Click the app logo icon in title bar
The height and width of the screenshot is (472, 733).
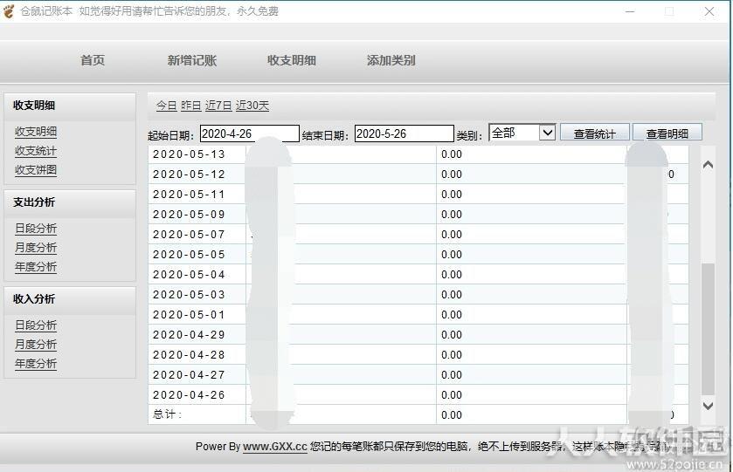point(9,10)
